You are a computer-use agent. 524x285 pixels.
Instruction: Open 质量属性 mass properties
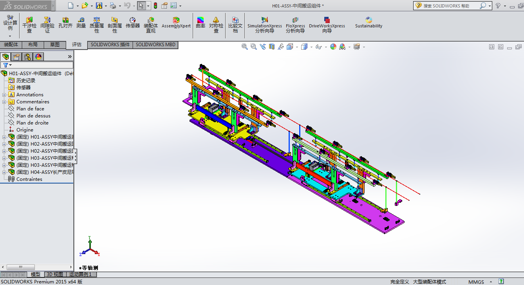[97, 23]
